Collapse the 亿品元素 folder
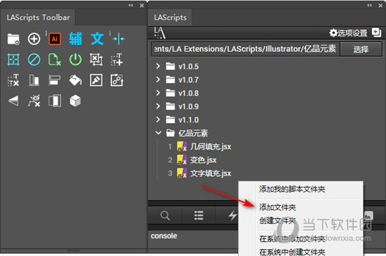Viewport: 386px width, 256px height. coord(158,133)
